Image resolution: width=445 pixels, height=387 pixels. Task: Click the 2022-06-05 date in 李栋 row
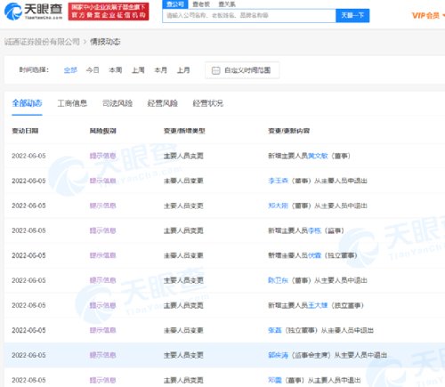(28, 230)
